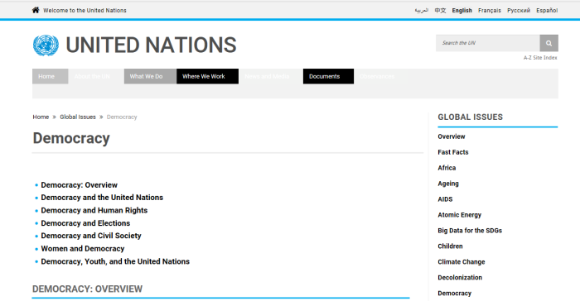This screenshot has width=580, height=301.
Task: Open Climate Change in the sidebar
Action: (462, 262)
